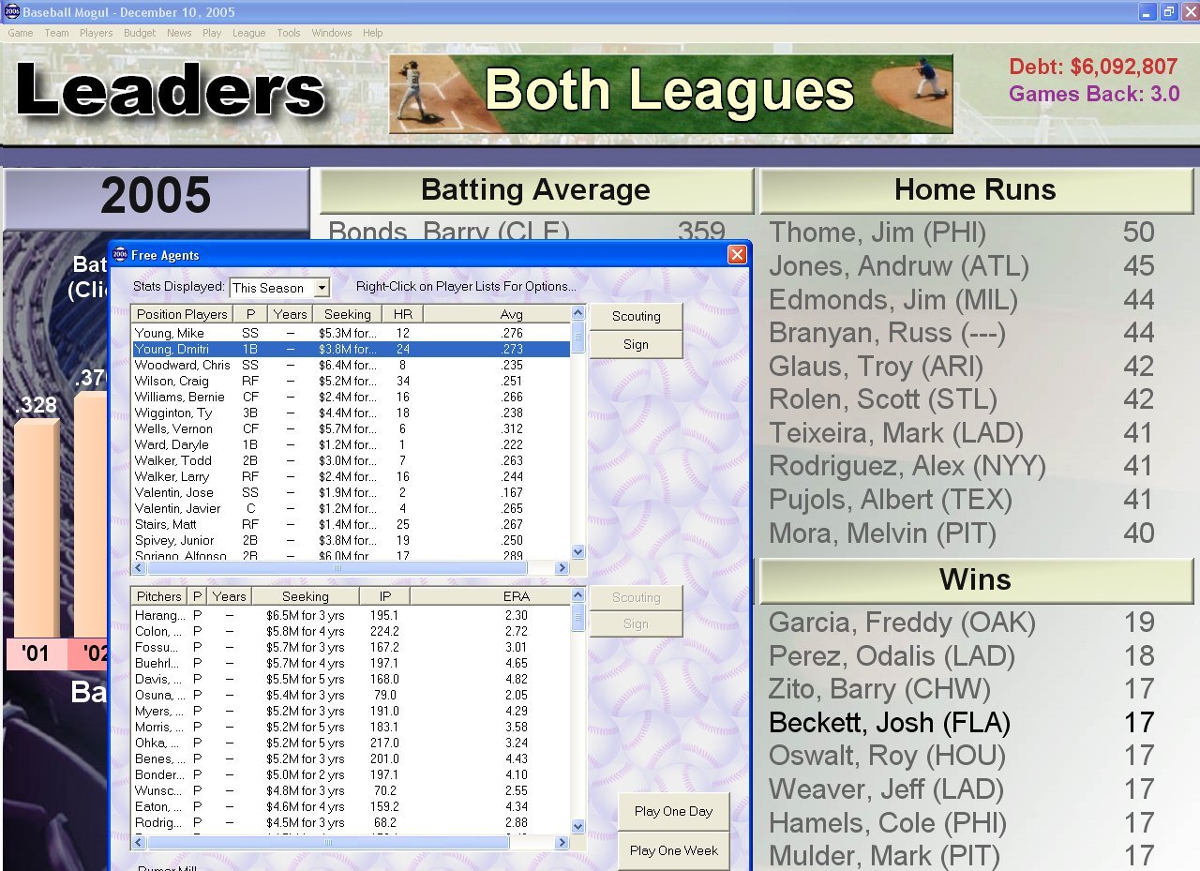Open the Stats Displayed dropdown
The width and height of the screenshot is (1200, 871).
coord(322,288)
